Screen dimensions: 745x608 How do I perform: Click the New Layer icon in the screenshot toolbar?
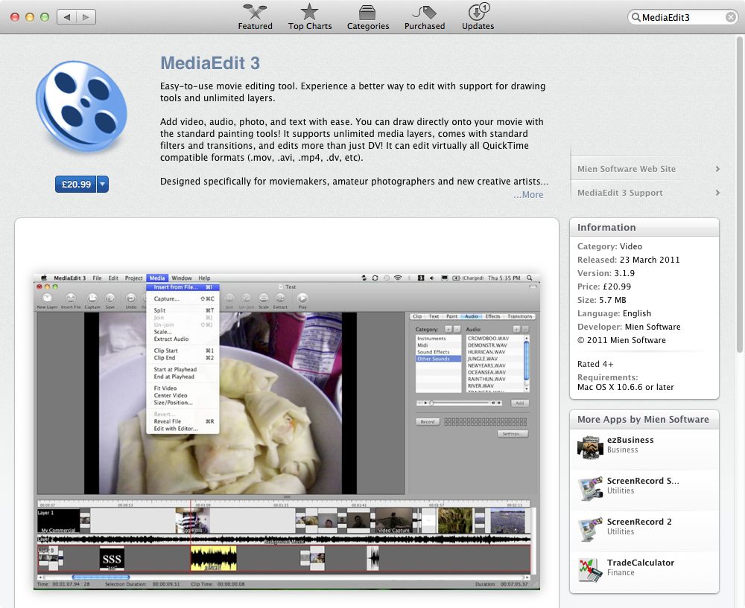[x=47, y=298]
